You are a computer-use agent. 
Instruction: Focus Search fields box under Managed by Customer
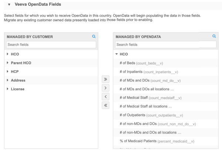[51, 45]
